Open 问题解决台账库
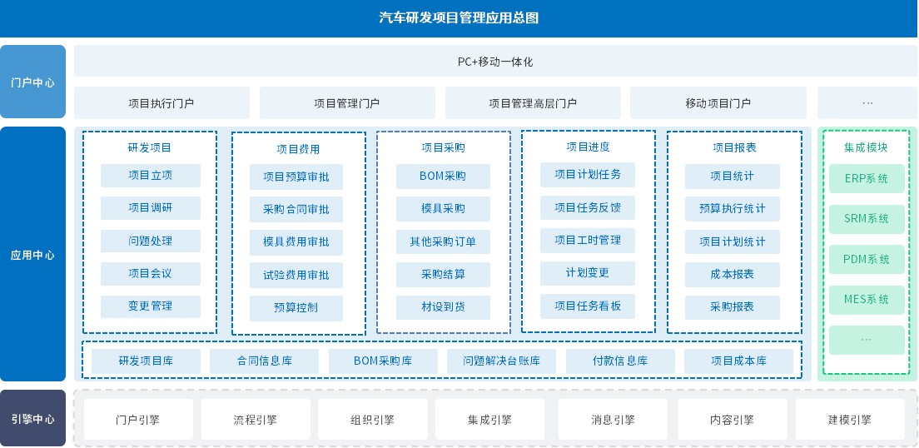 (x=502, y=361)
